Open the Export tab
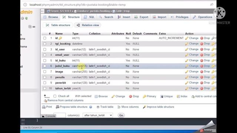 141,17
